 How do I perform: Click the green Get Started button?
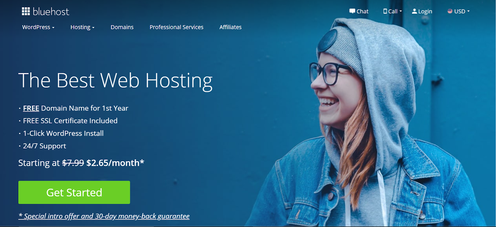[x=74, y=193]
